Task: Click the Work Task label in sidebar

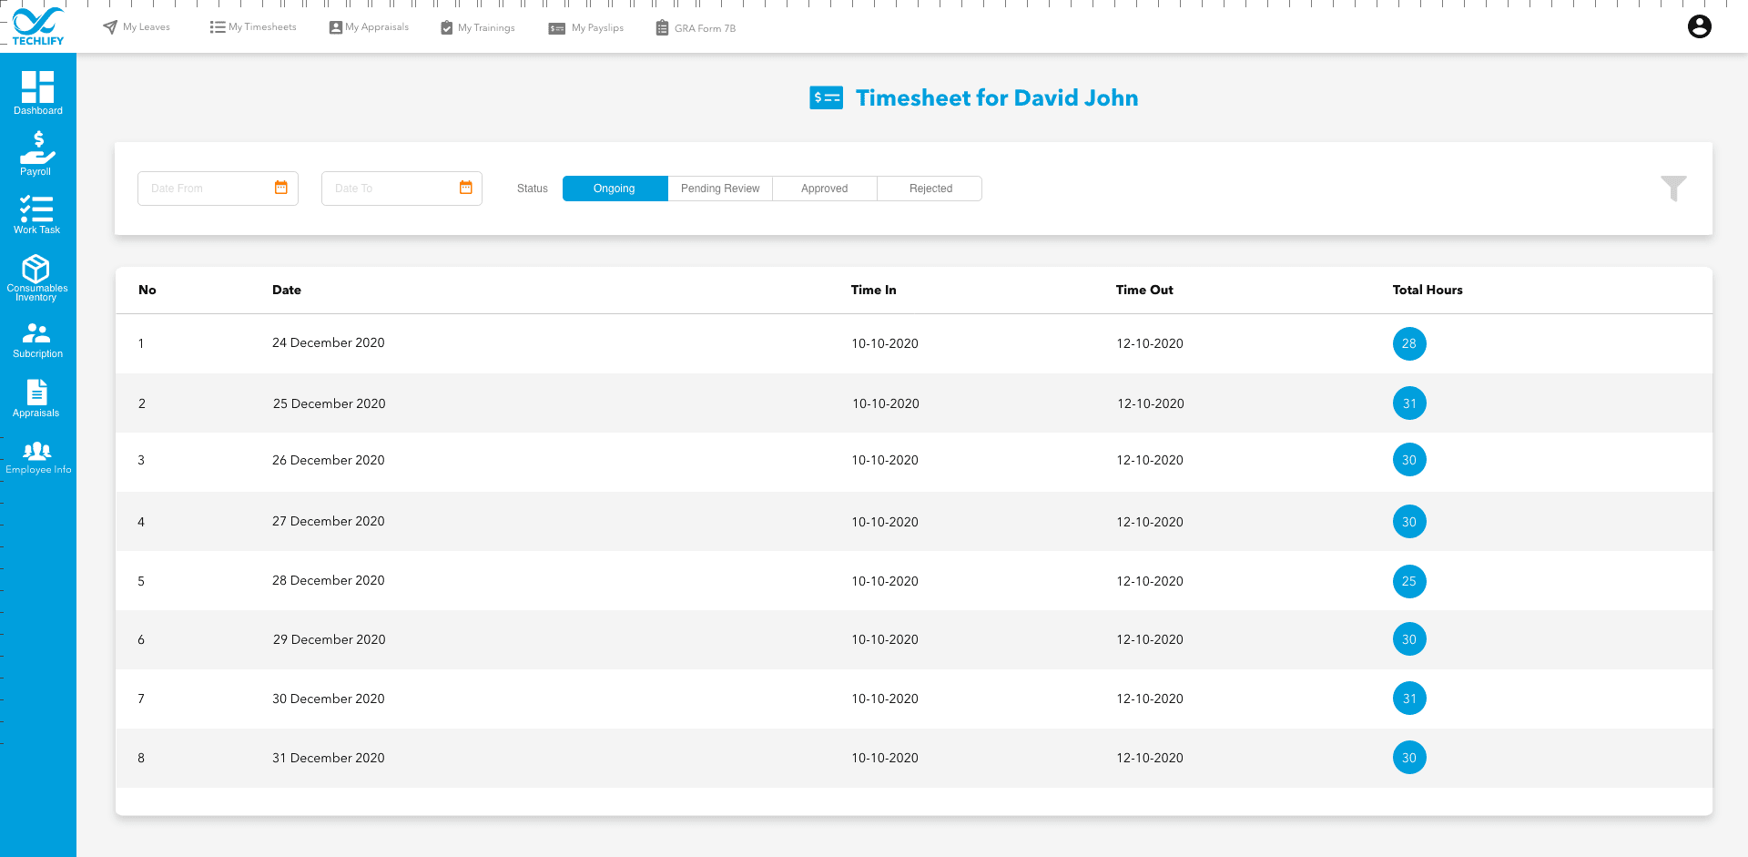Action: click(x=36, y=230)
